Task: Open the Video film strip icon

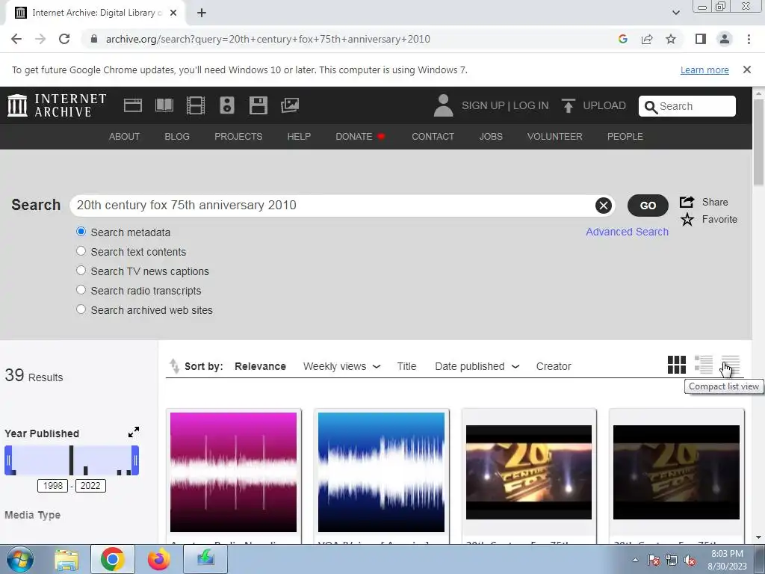Action: pos(195,105)
